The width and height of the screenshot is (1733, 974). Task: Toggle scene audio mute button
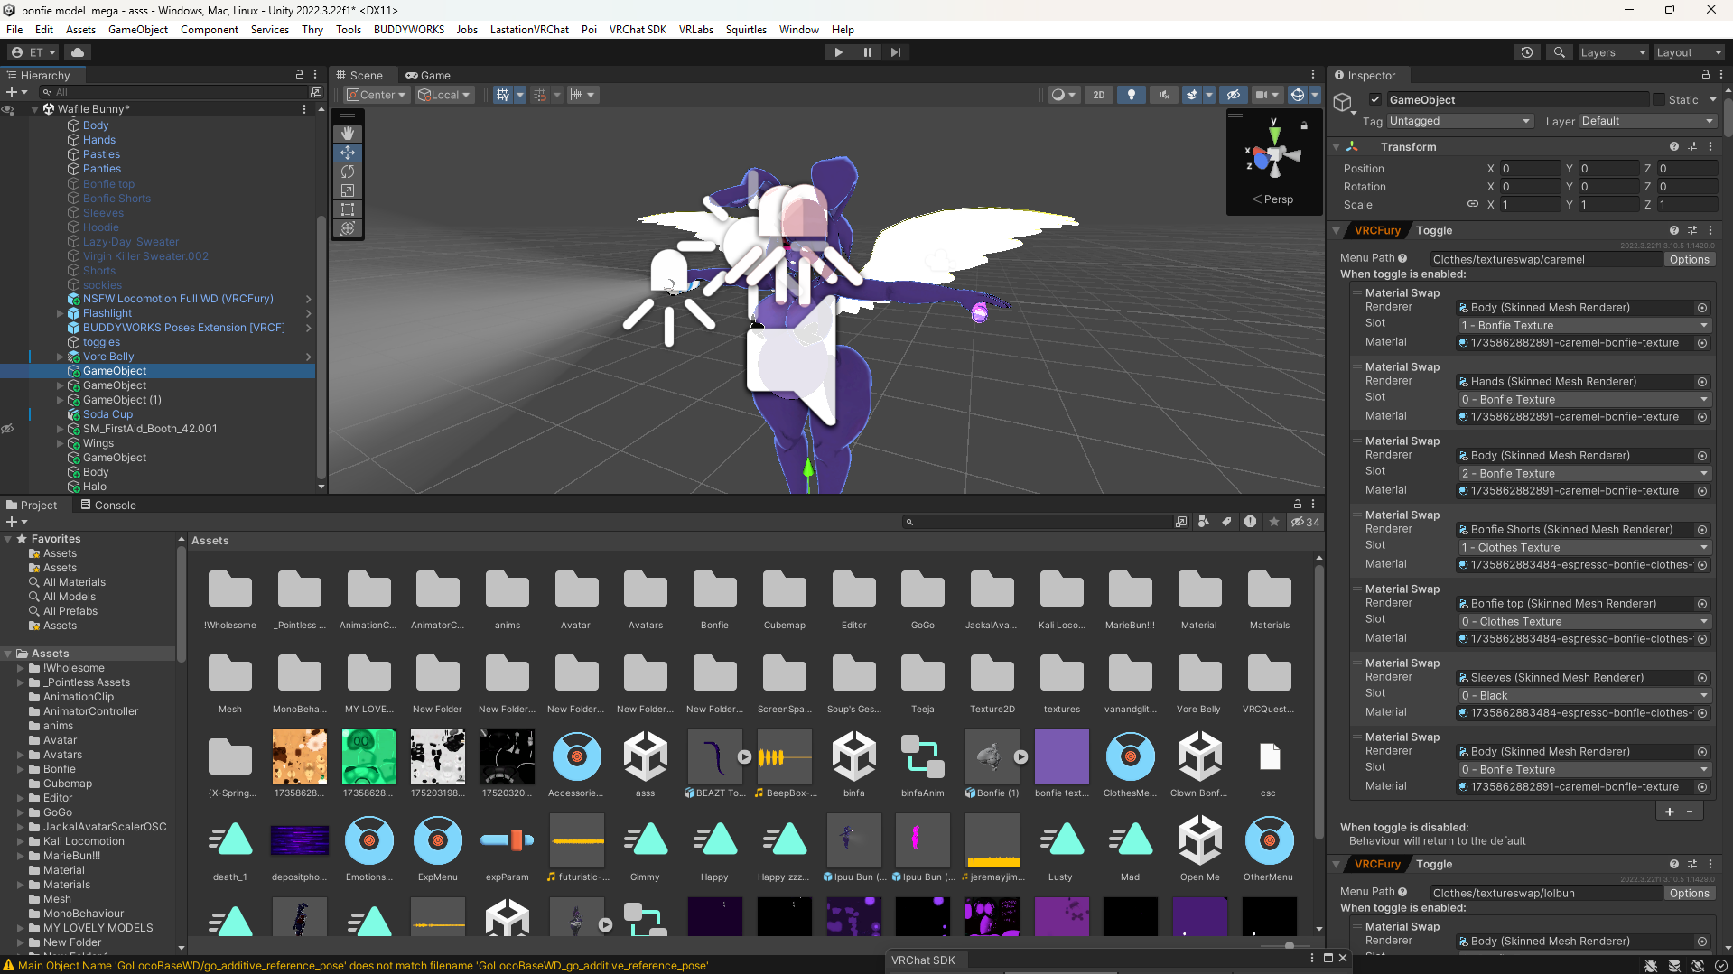(1163, 95)
